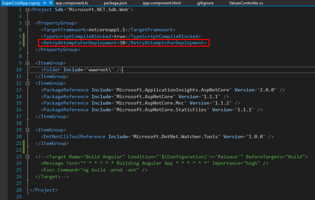Collapse the ItemGroup block on line 19
Viewport: 315px width, 200px height.
tap(27, 130)
